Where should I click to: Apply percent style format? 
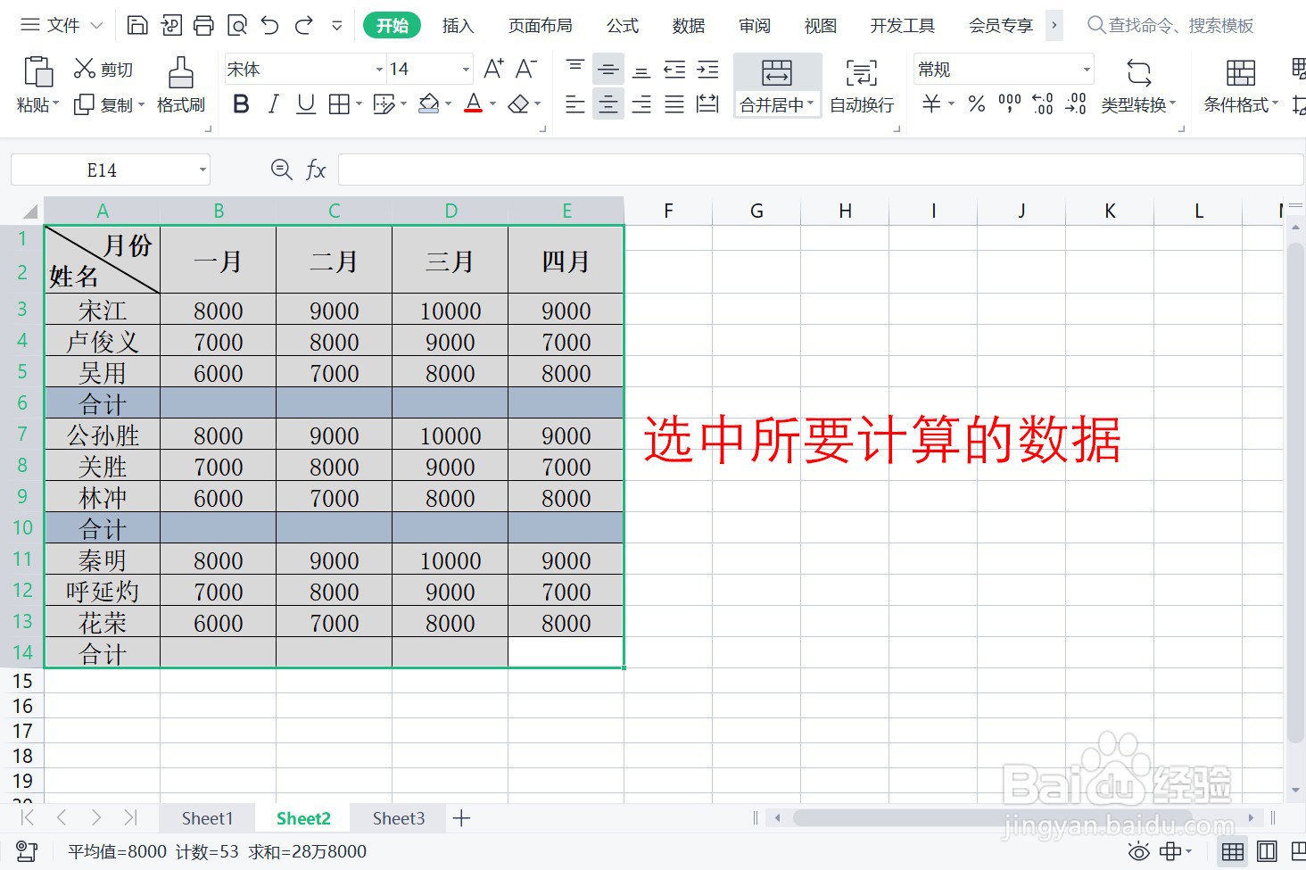[x=977, y=104]
